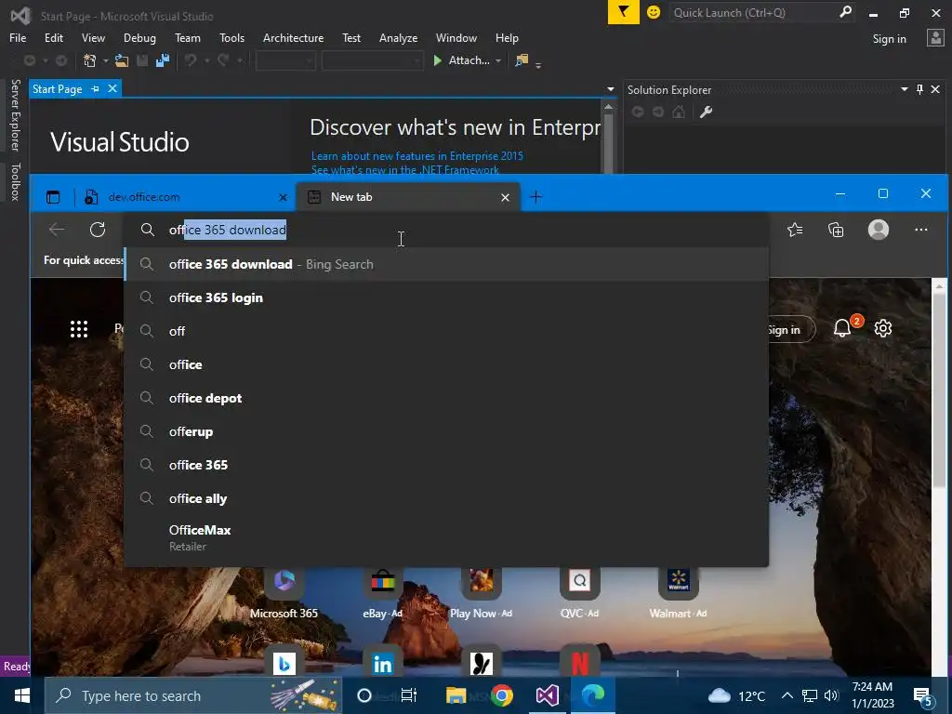Open Solution Explorer window options dropdown
The width and height of the screenshot is (952, 714).
click(x=904, y=89)
